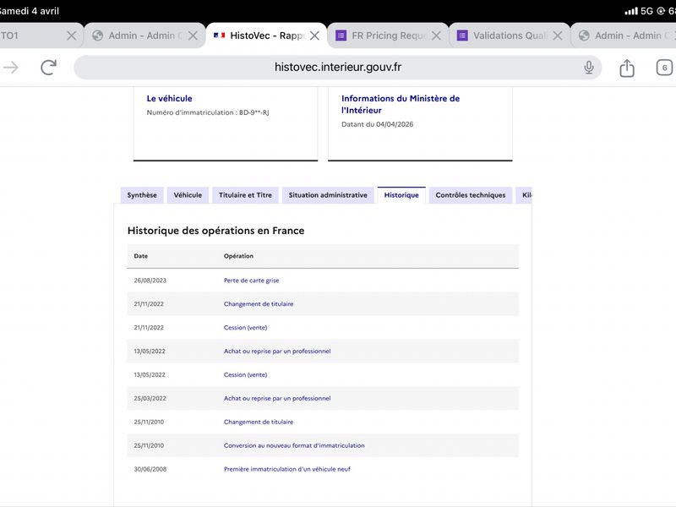Tap the reload page icon

(49, 68)
